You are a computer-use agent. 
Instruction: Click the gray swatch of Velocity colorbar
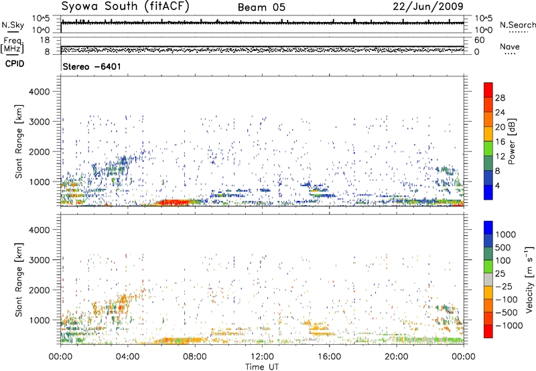click(488, 280)
